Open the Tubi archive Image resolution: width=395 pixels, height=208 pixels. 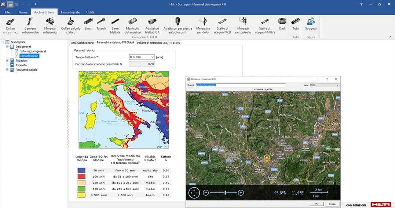pos(295,24)
